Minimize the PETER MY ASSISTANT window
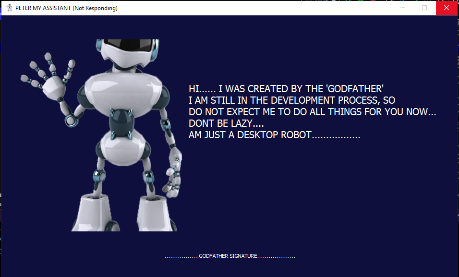 coord(402,8)
